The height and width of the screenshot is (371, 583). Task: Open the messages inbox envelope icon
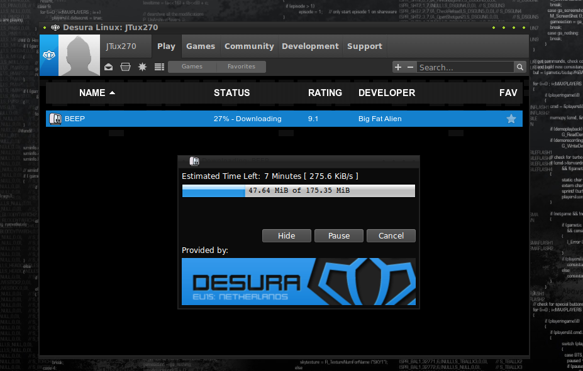(109, 67)
